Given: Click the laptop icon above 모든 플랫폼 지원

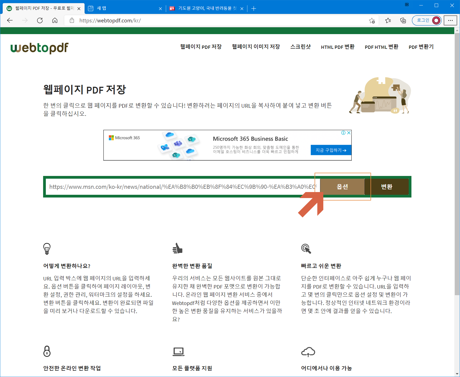Looking at the screenshot, I should click(x=178, y=352).
